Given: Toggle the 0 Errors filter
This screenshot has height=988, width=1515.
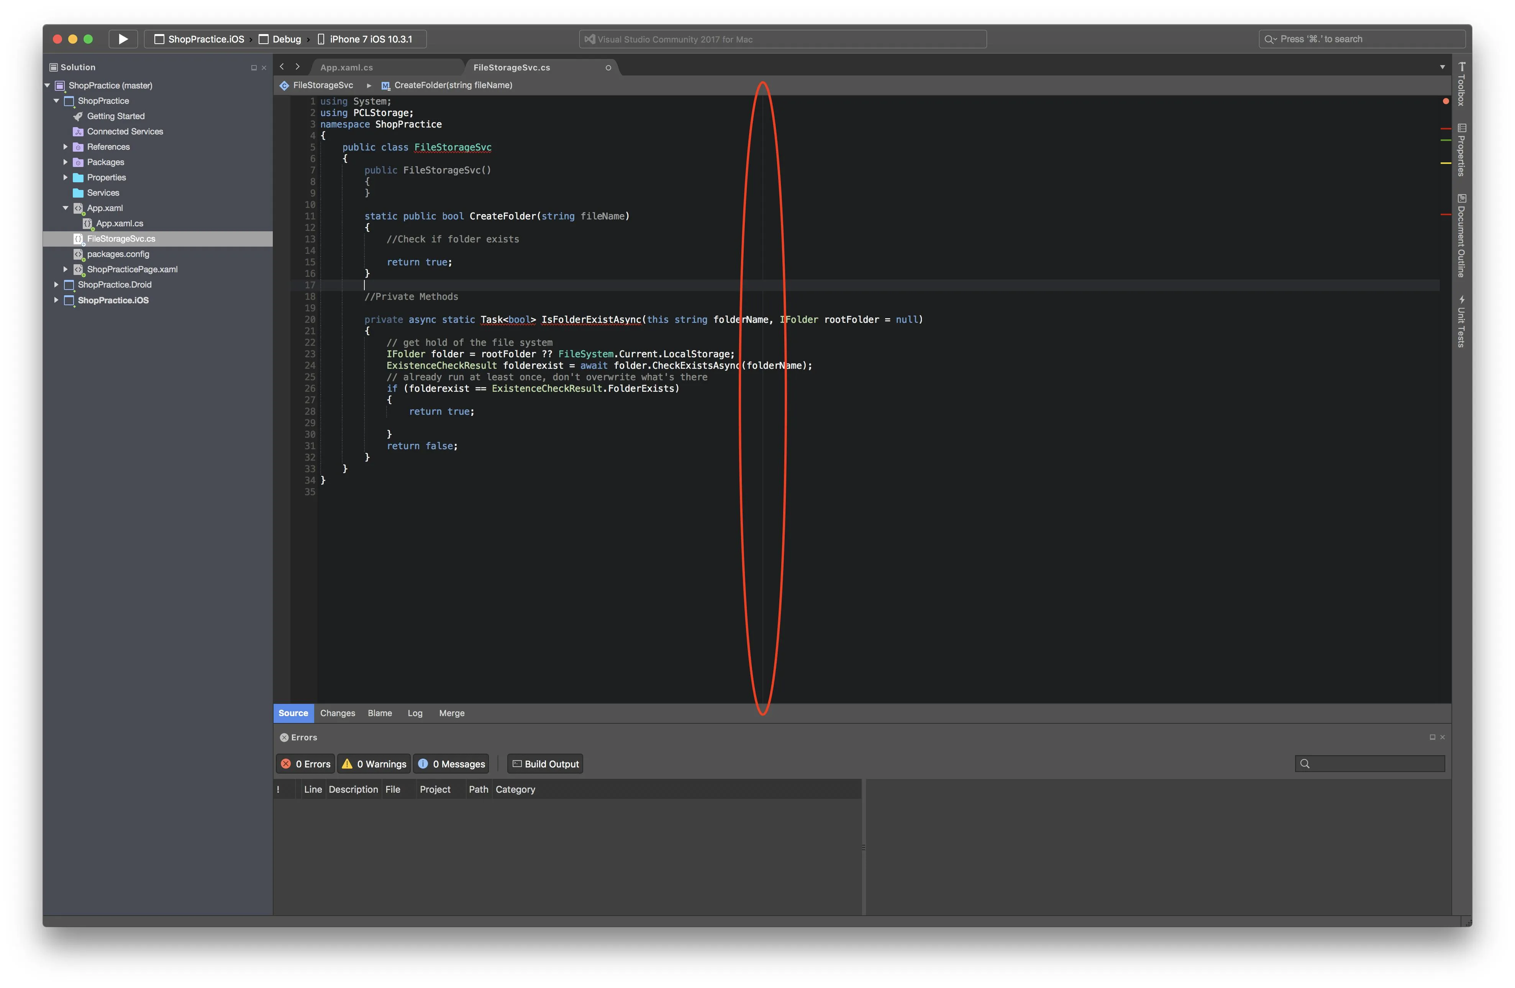Looking at the screenshot, I should point(305,764).
